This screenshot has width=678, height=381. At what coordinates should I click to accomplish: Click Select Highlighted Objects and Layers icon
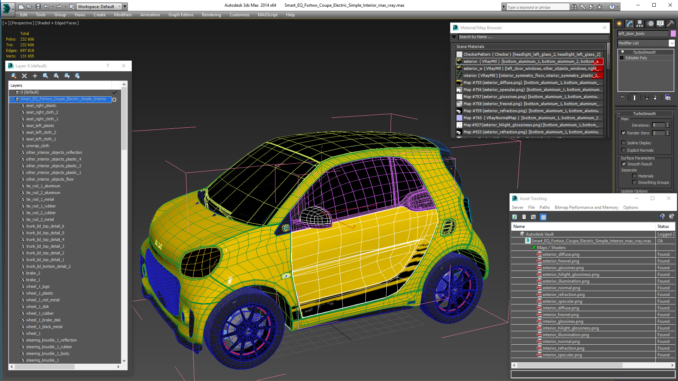(46, 76)
